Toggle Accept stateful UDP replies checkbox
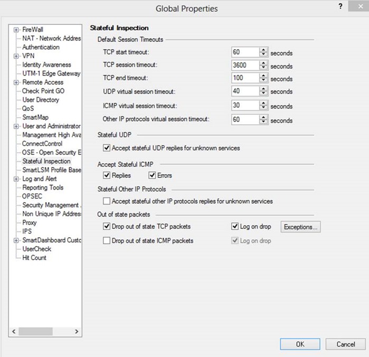The width and height of the screenshot is (369, 357). [107, 148]
